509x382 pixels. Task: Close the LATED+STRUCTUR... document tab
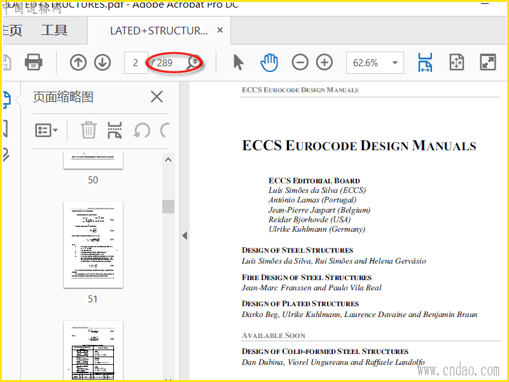220,30
